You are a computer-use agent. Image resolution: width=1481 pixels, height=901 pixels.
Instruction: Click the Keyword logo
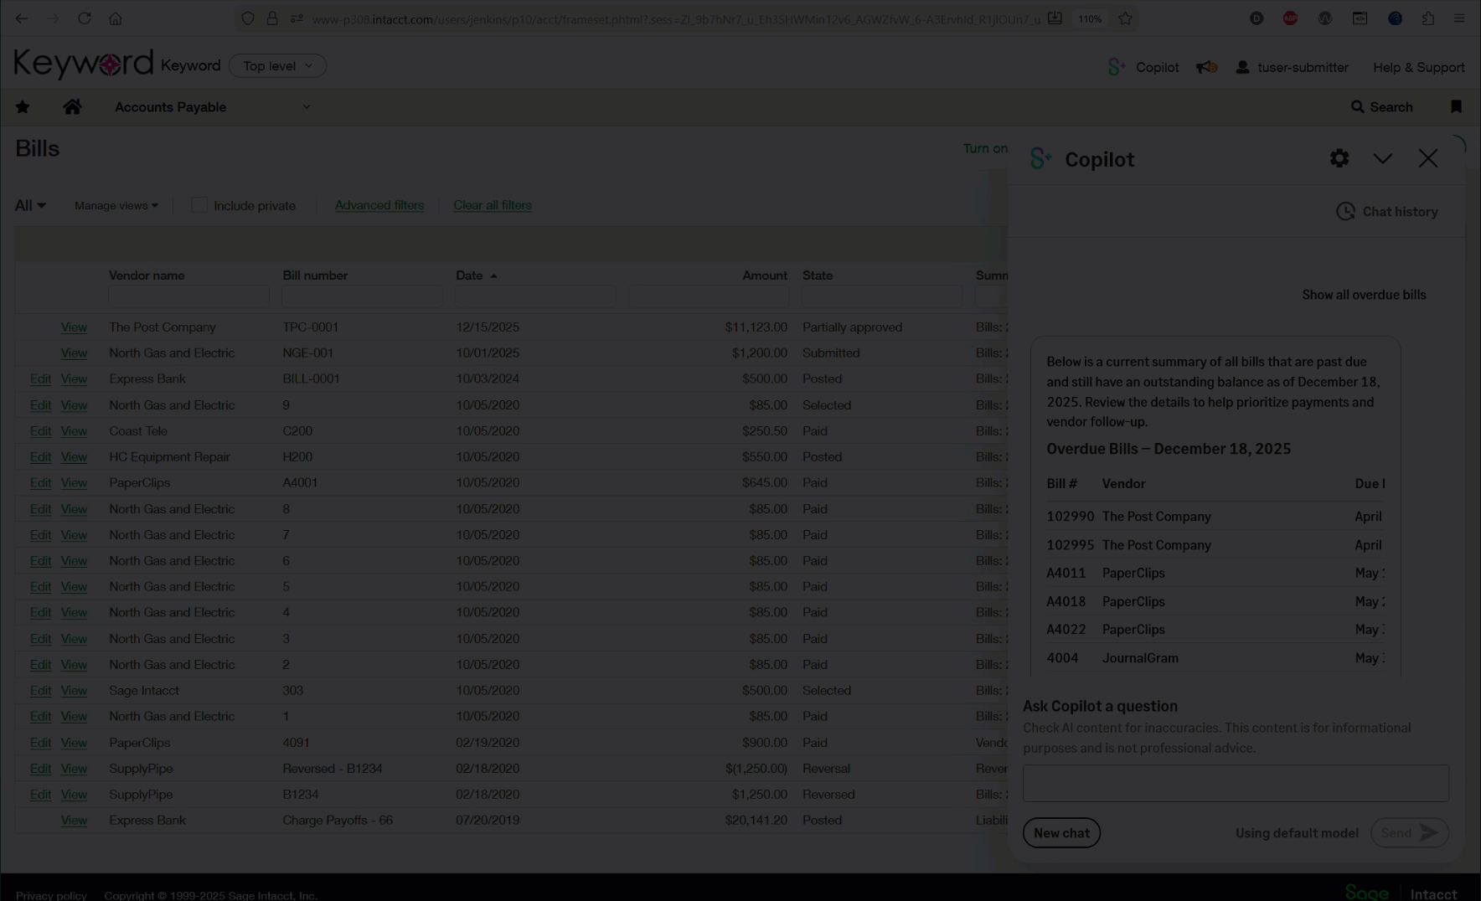pyautogui.click(x=83, y=64)
